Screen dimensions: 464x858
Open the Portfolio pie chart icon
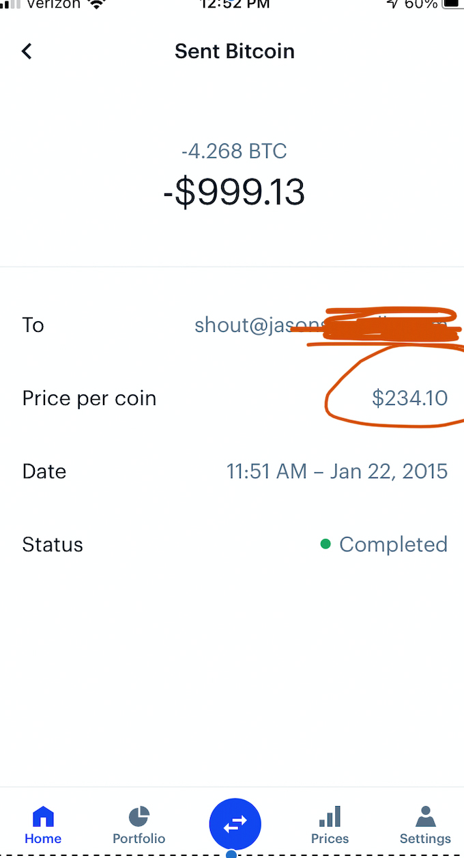coord(139,816)
